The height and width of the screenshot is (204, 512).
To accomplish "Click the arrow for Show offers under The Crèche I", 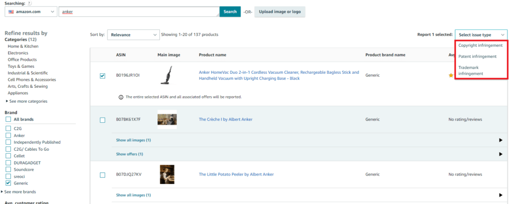I will click(x=500, y=154).
